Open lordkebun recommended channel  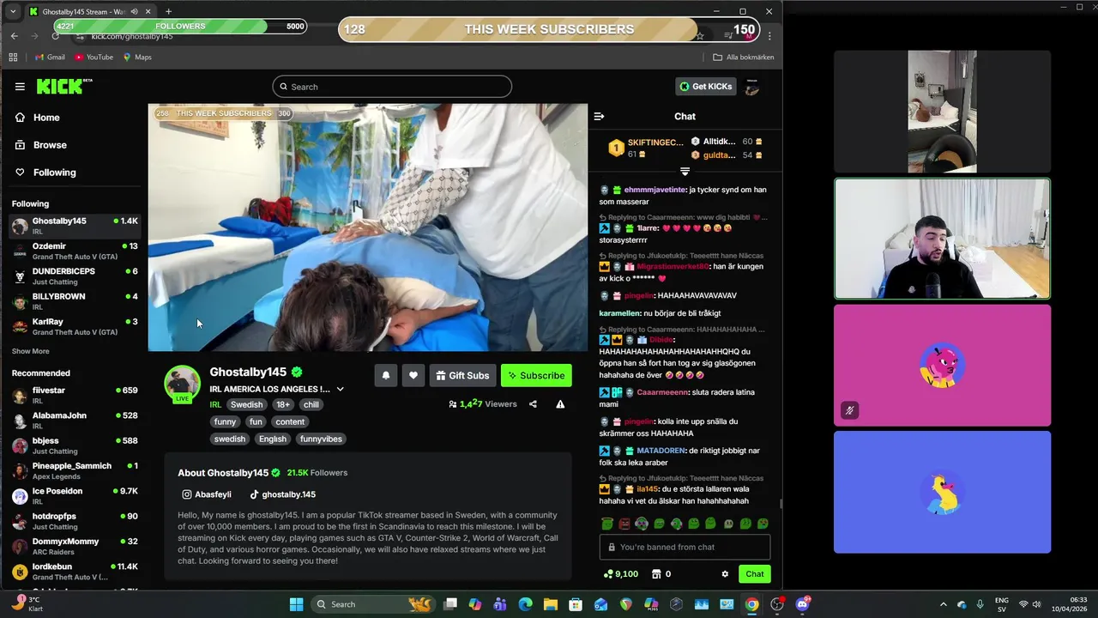pyautogui.click(x=75, y=571)
